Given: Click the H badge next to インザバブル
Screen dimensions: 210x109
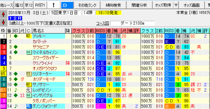Looking at the screenshot, I should [x=29, y=95].
